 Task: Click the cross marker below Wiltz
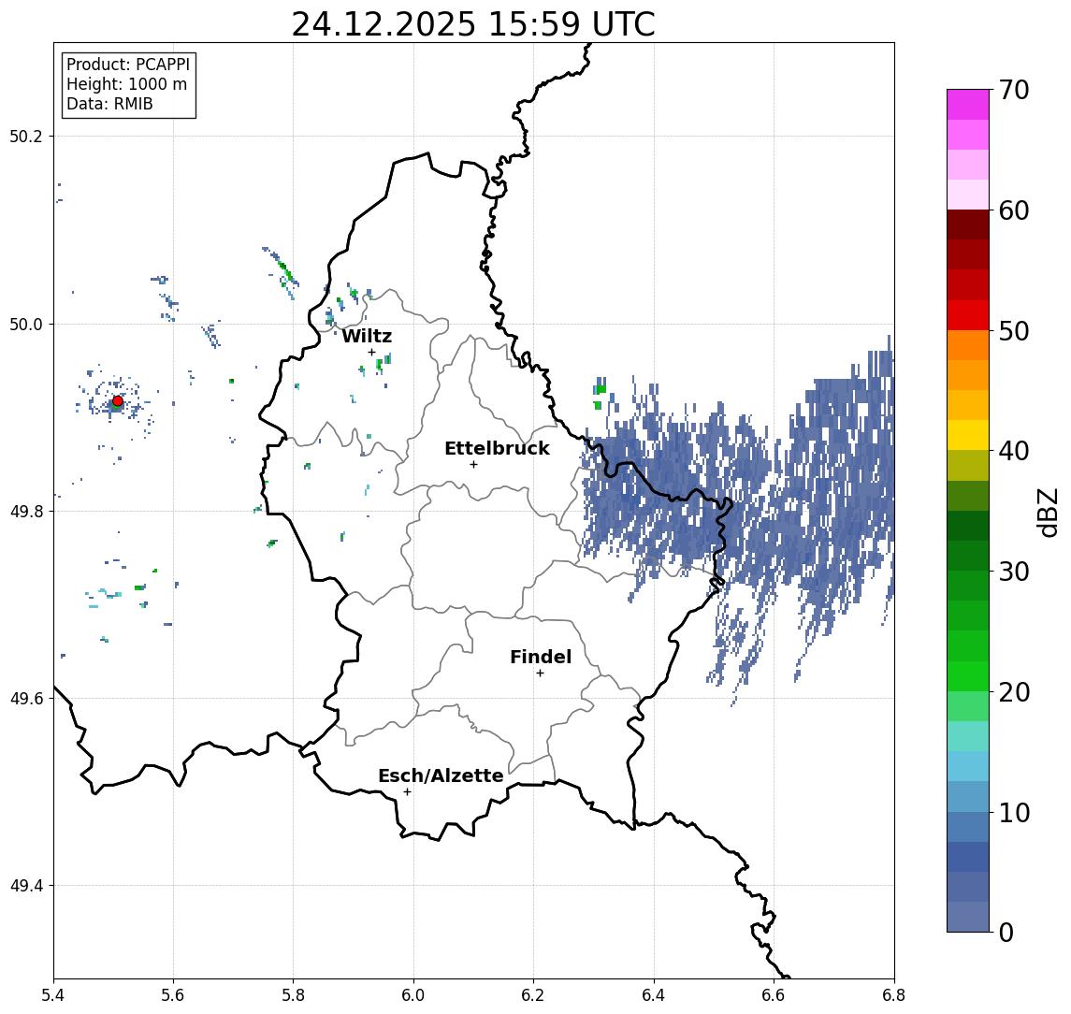point(371,352)
